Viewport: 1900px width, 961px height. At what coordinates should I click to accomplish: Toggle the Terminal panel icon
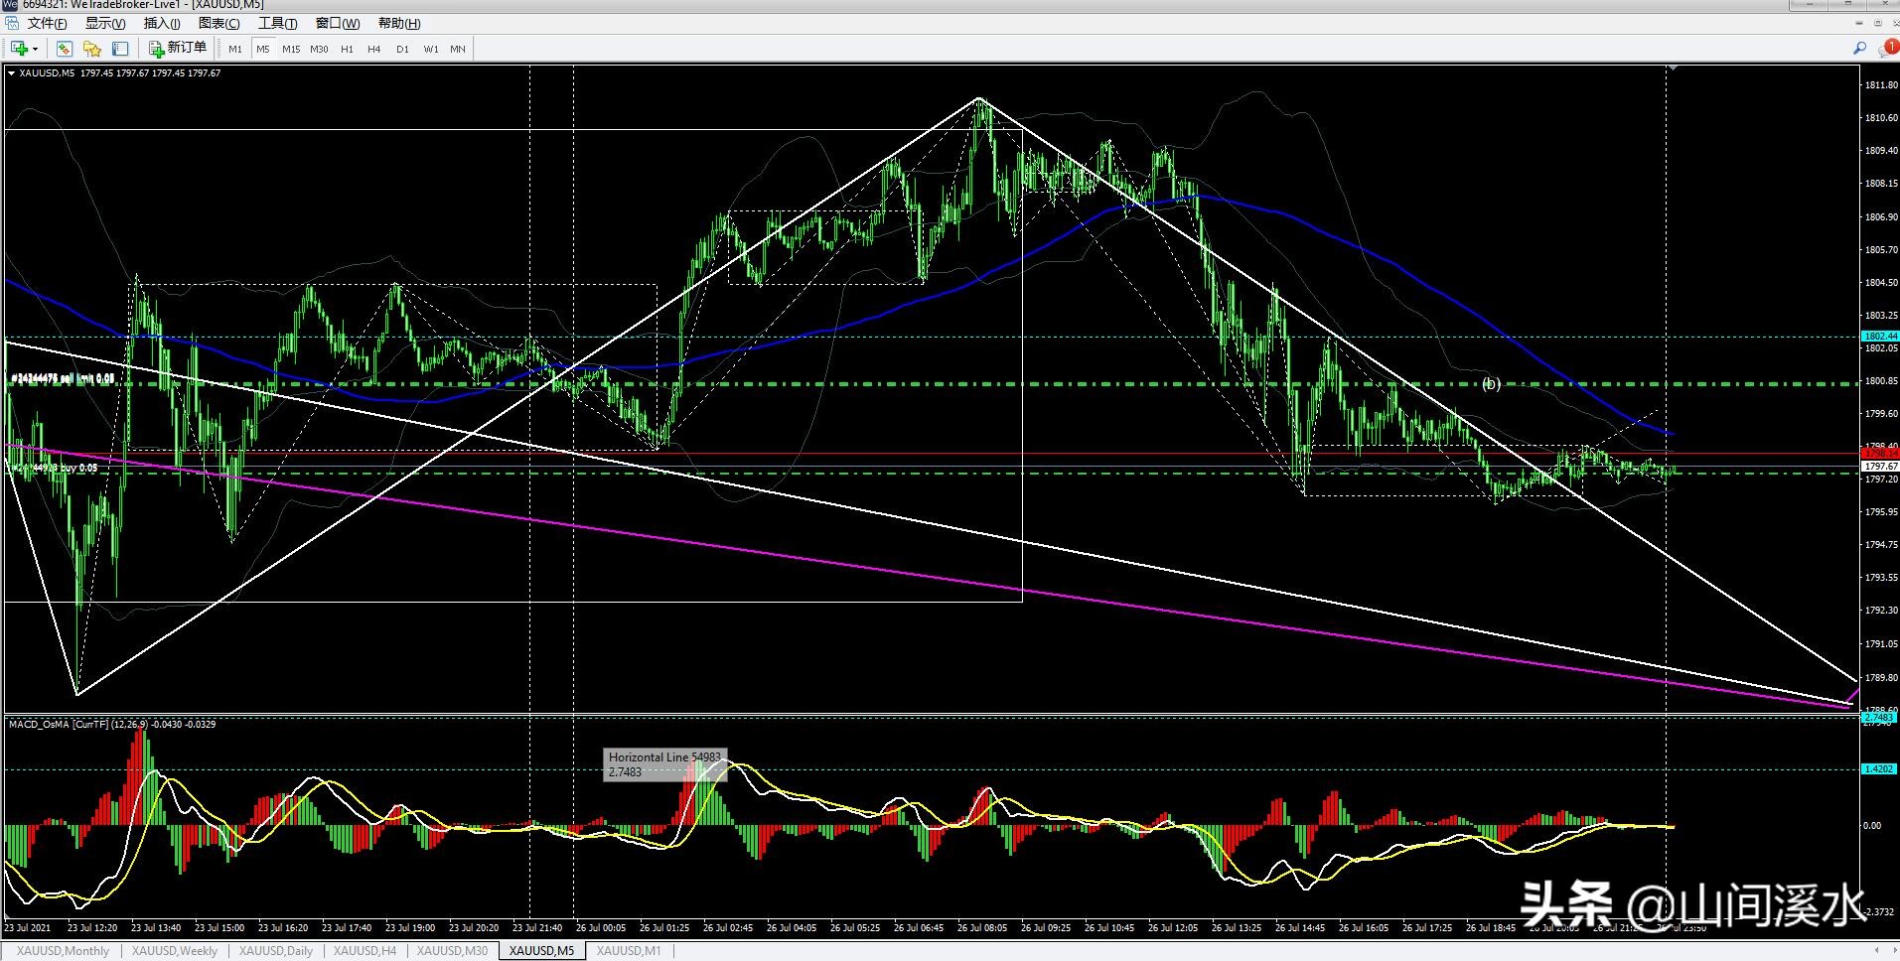[x=120, y=49]
